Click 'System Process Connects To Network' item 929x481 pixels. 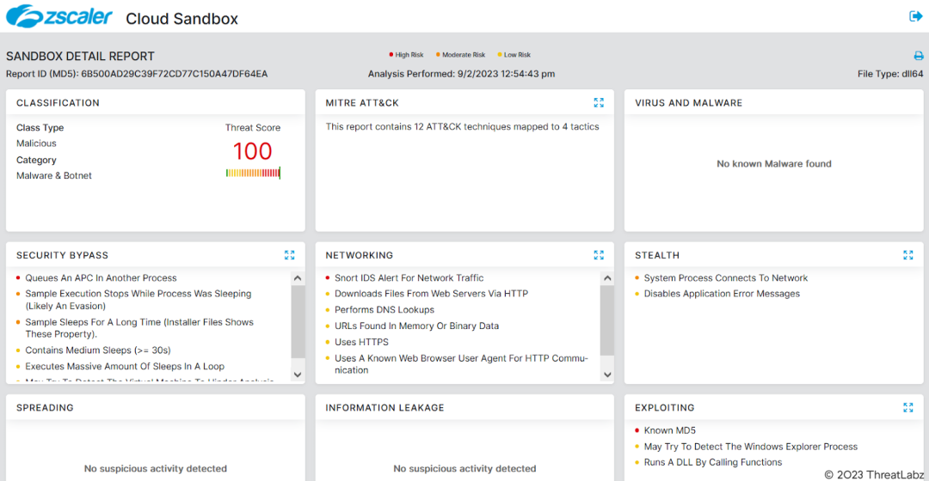click(x=725, y=278)
